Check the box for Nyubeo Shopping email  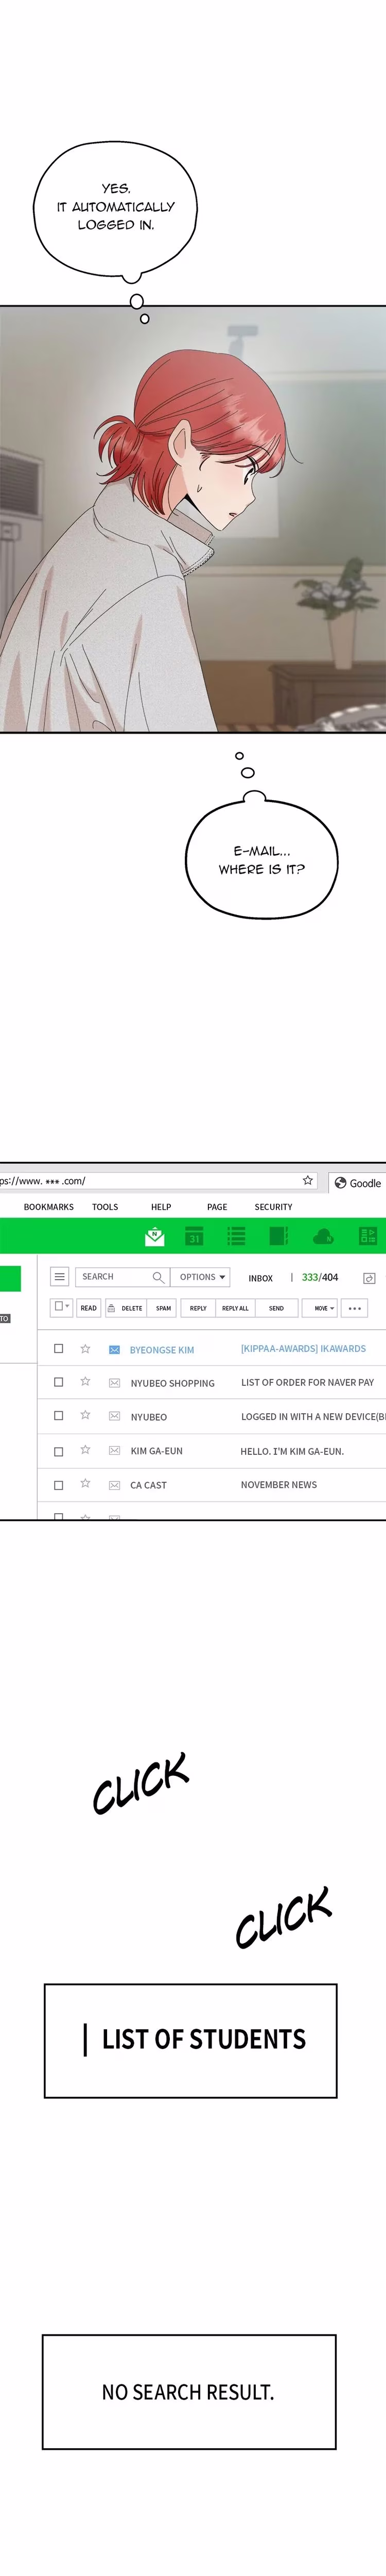pos(58,1382)
